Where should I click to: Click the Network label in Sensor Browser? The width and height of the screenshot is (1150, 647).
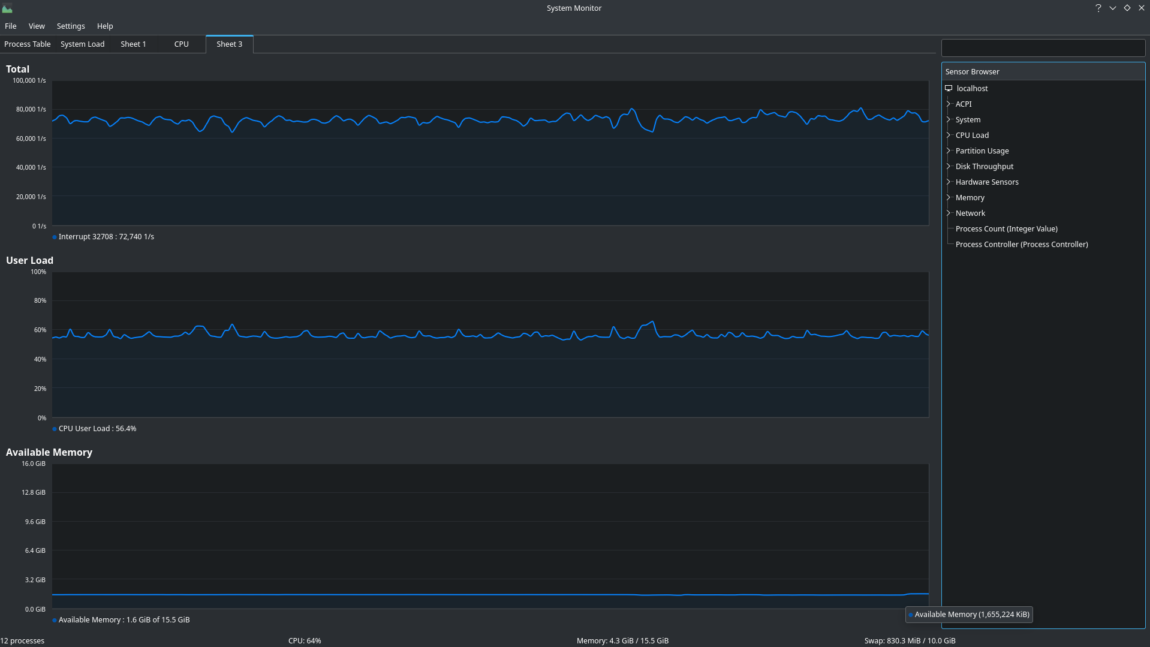970,213
